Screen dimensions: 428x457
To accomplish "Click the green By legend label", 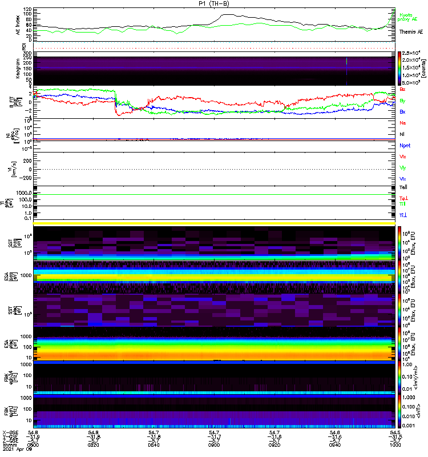I will [402, 101].
